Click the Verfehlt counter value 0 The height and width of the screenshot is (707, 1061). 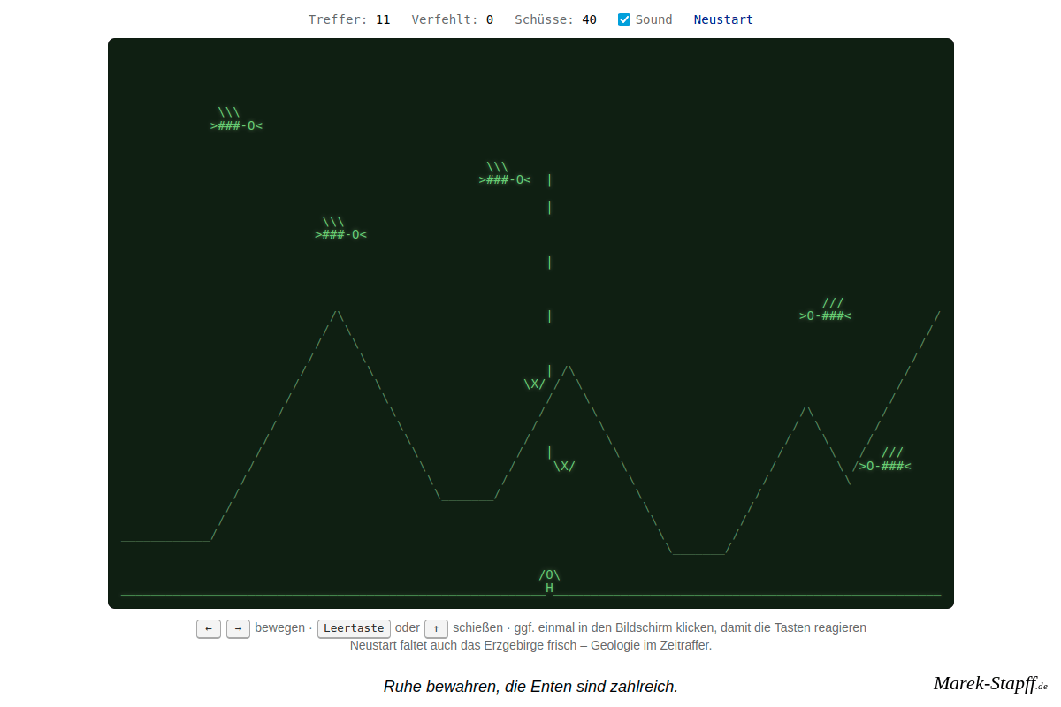tap(490, 19)
